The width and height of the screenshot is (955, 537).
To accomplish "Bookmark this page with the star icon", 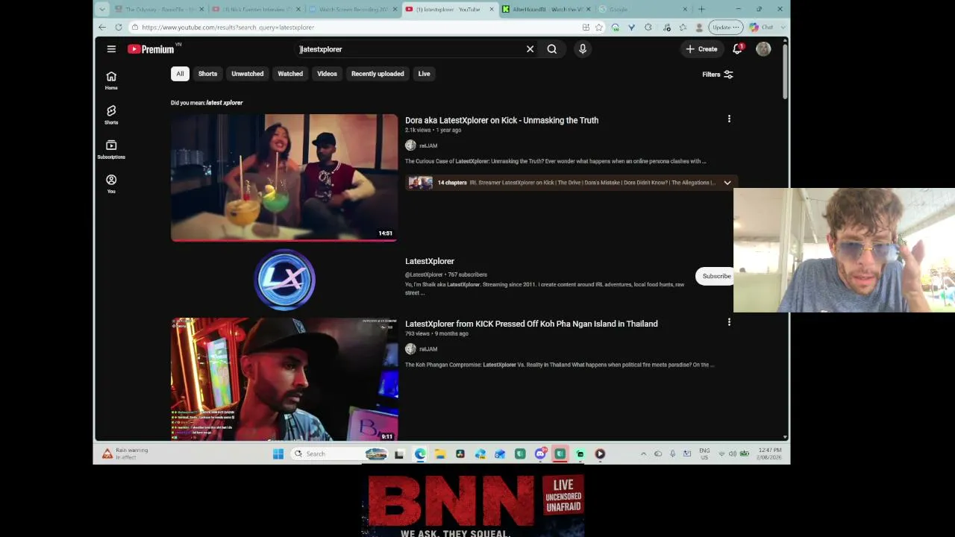I will (599, 27).
